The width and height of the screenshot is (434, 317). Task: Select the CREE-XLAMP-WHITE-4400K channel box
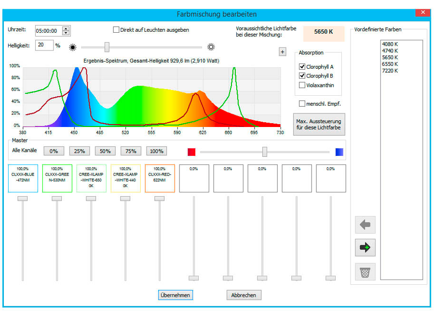click(126, 178)
